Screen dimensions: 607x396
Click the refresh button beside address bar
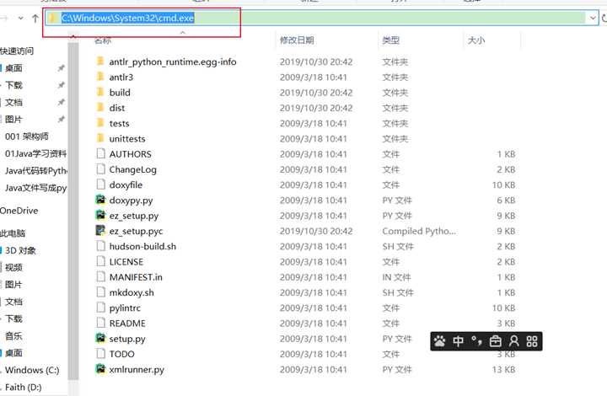(604, 18)
